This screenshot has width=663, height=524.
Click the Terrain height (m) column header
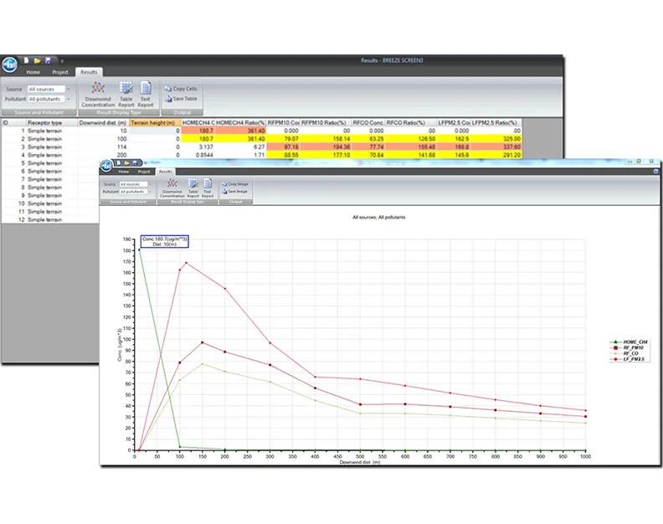(154, 123)
